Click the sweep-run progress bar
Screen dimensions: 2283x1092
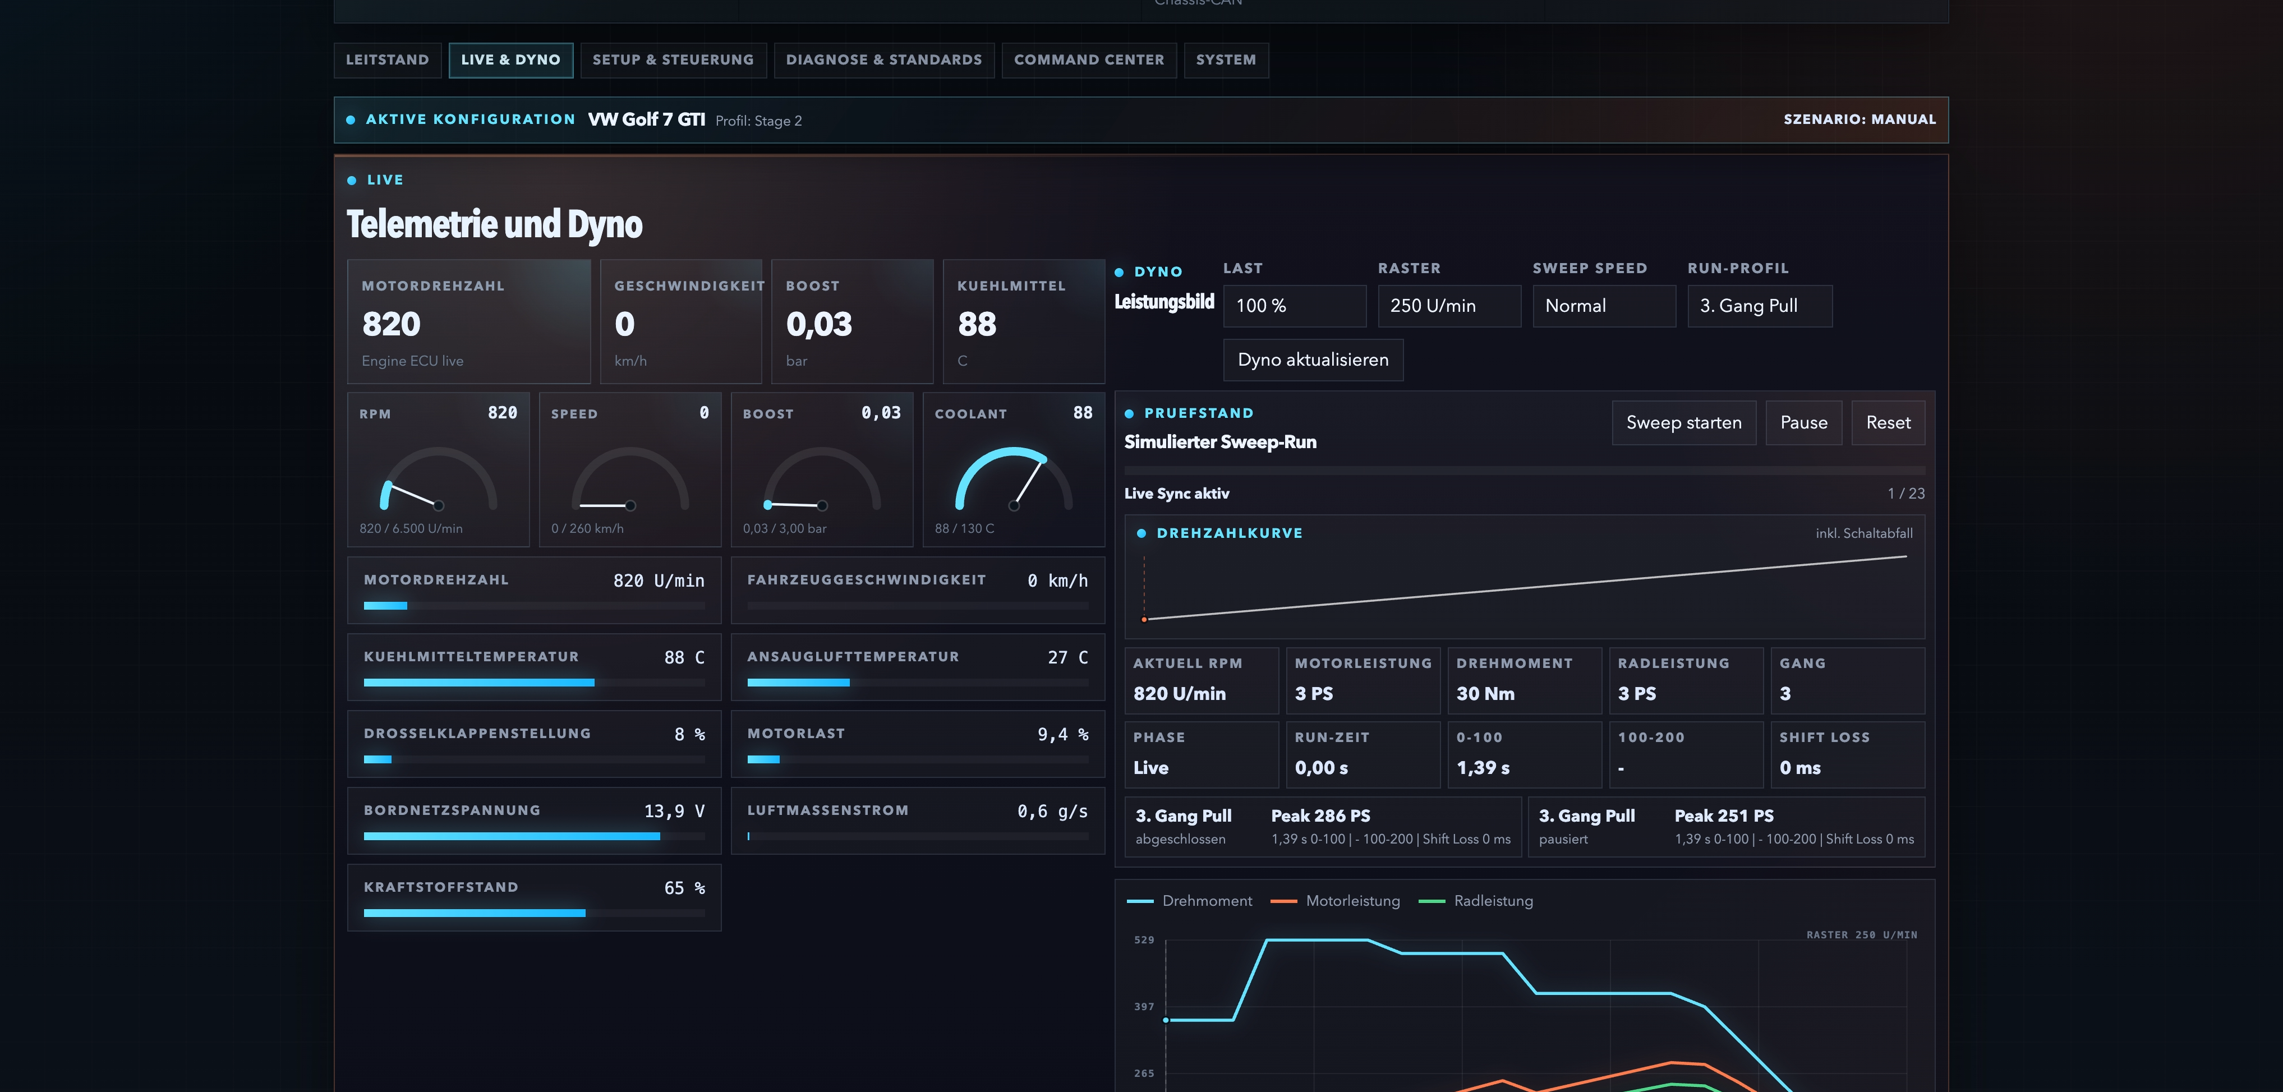coord(1525,471)
